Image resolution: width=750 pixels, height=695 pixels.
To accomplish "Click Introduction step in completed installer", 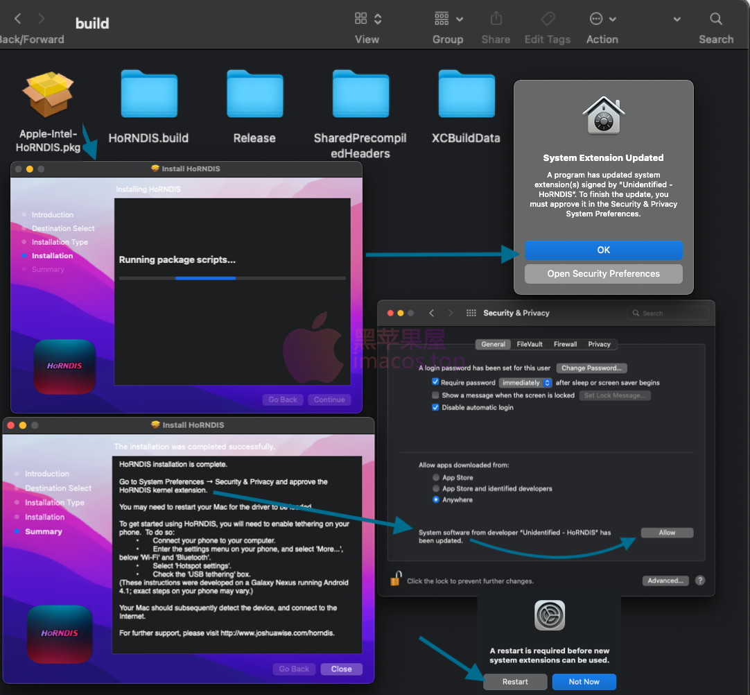I will [x=47, y=474].
